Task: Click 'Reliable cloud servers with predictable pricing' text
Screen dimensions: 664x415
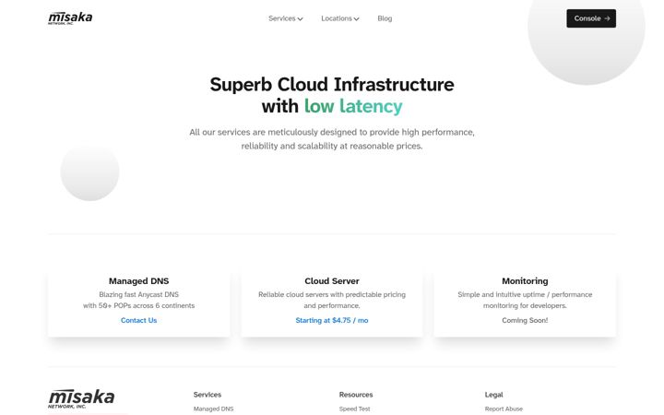Action: click(332, 294)
